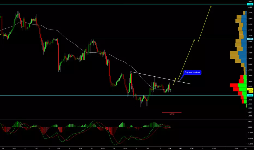Image resolution: width=254 pixels, height=150 pixels.
Task: Select the top cyan horizontal line at 1.10848
Action: [123, 4]
